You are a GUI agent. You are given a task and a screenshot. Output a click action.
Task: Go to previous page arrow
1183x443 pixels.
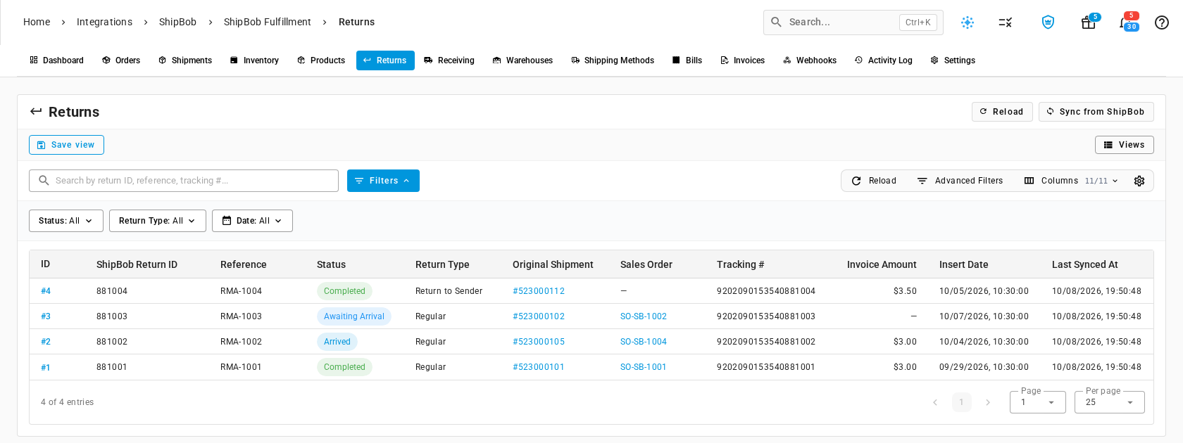[x=935, y=402]
